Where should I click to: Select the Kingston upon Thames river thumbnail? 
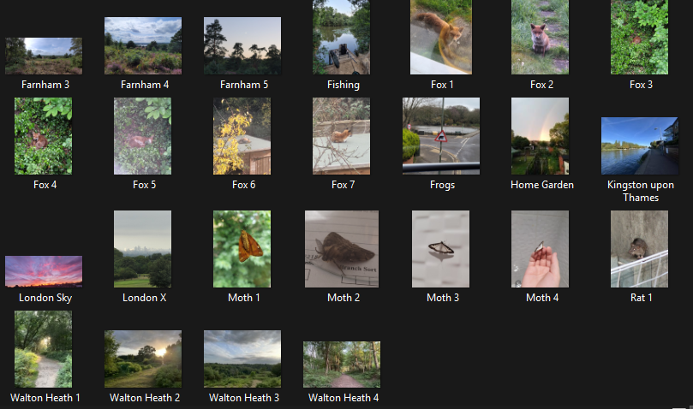click(640, 145)
